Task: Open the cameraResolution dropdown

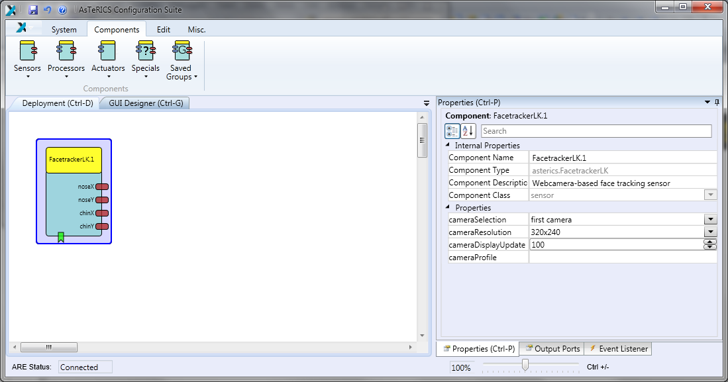Action: click(x=710, y=232)
